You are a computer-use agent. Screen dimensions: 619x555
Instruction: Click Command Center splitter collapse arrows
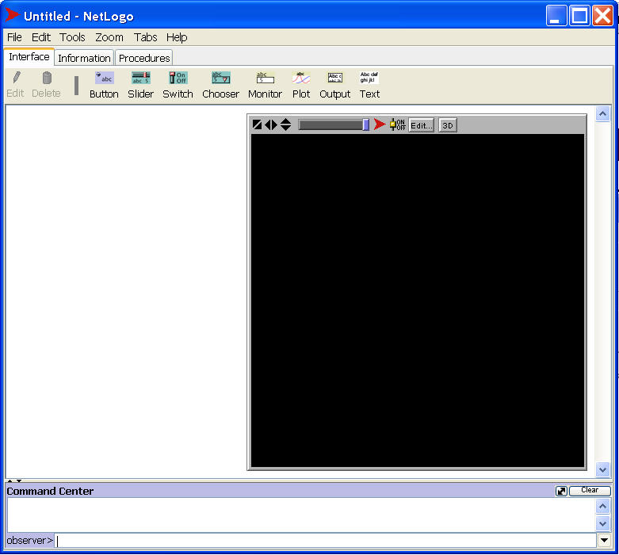(x=14, y=480)
